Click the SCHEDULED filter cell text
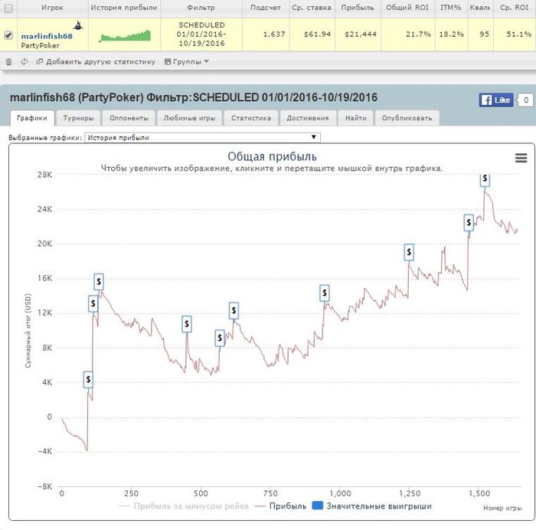536x530 pixels. click(201, 34)
